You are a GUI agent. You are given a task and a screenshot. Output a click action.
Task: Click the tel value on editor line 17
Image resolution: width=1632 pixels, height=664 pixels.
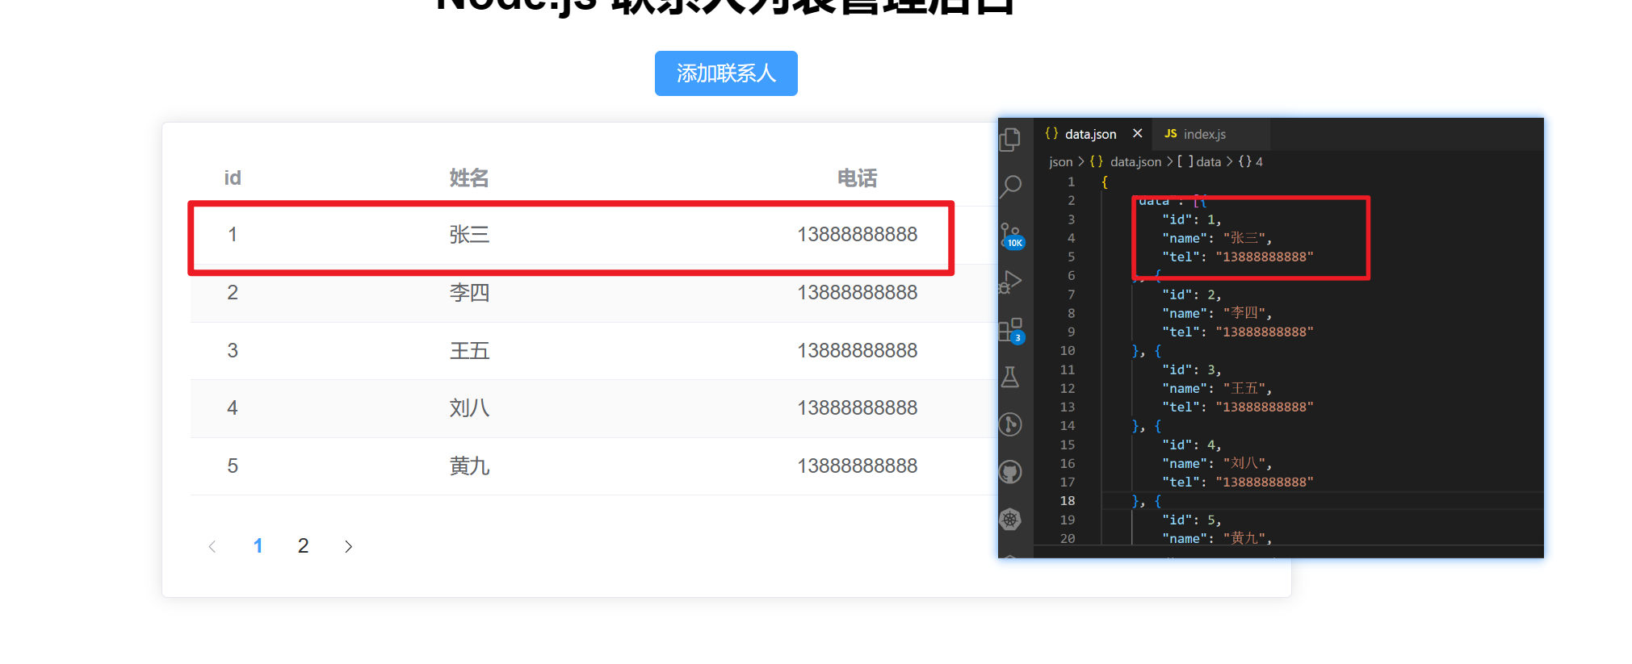click(x=1265, y=482)
